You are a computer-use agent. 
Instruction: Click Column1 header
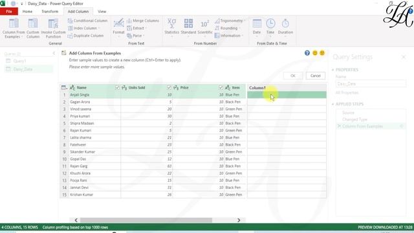[287, 88]
